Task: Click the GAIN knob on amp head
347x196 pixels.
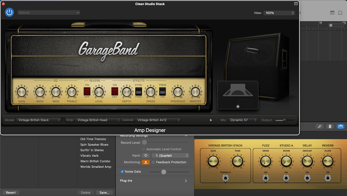Action: coord(21,92)
